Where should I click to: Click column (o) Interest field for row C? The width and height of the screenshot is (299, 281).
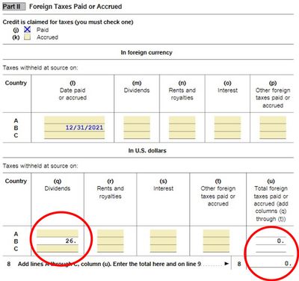pos(227,135)
